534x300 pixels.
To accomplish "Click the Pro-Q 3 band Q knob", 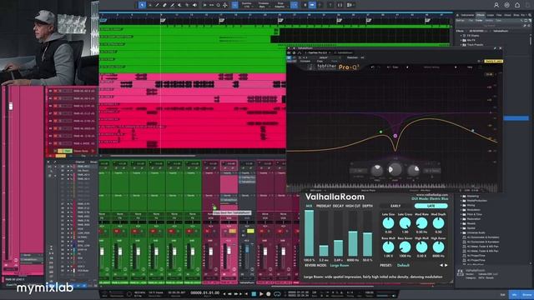I will pyautogui.click(x=414, y=170).
